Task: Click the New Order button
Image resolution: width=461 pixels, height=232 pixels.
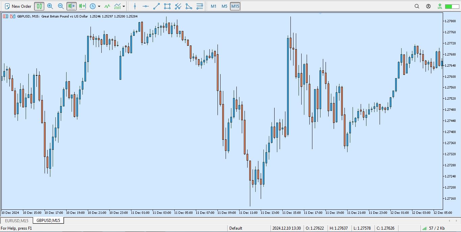Action: tap(18, 6)
